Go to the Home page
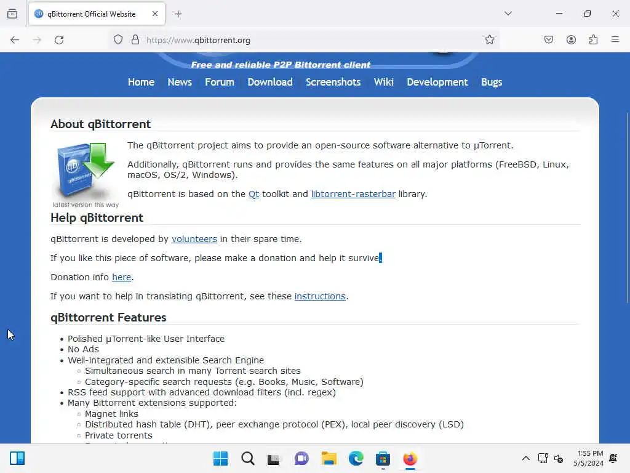 [x=141, y=82]
